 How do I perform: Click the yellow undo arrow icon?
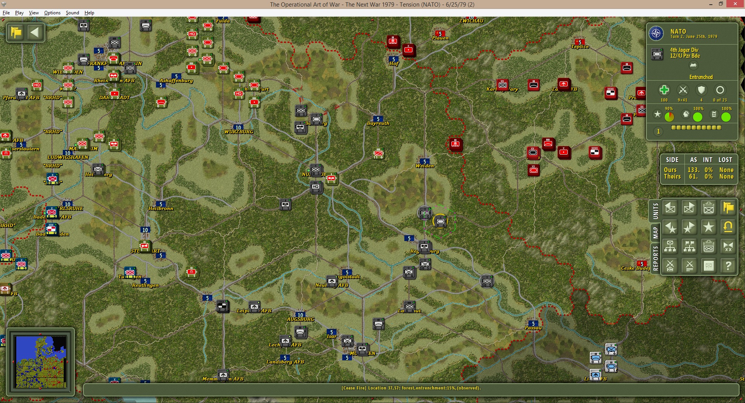point(728,227)
